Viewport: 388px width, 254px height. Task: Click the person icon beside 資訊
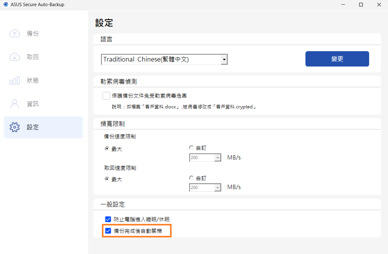pos(15,104)
